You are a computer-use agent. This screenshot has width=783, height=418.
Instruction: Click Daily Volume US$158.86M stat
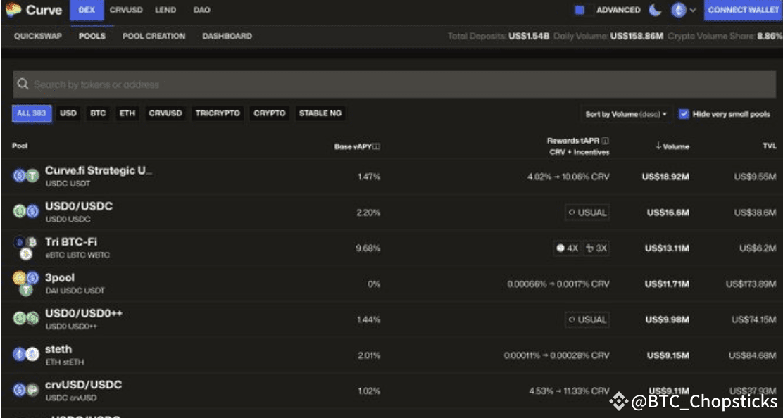(x=608, y=36)
